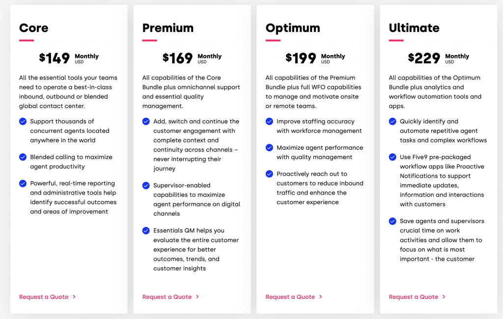Click checkmark beside 'Quickly identify and automate'
Screen dimensions: 503x319
392,121
